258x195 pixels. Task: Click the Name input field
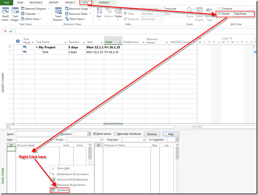pyautogui.click(x=37, y=134)
